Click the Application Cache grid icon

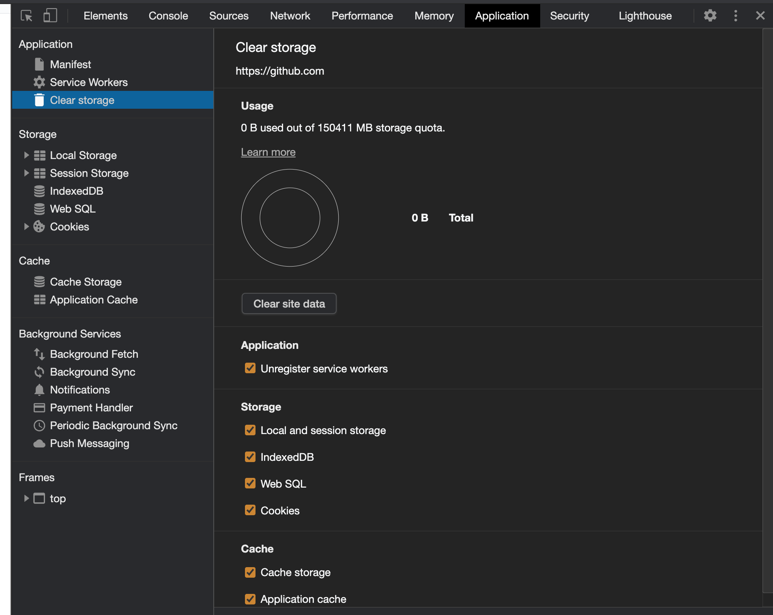pos(39,300)
